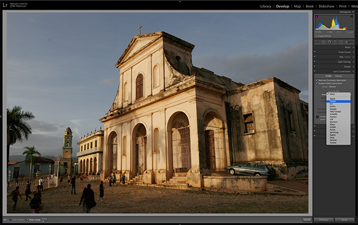Image resolution: width=358 pixels, height=225 pixels.
Task: Expand the Split Toning panel
Action: tap(353, 61)
